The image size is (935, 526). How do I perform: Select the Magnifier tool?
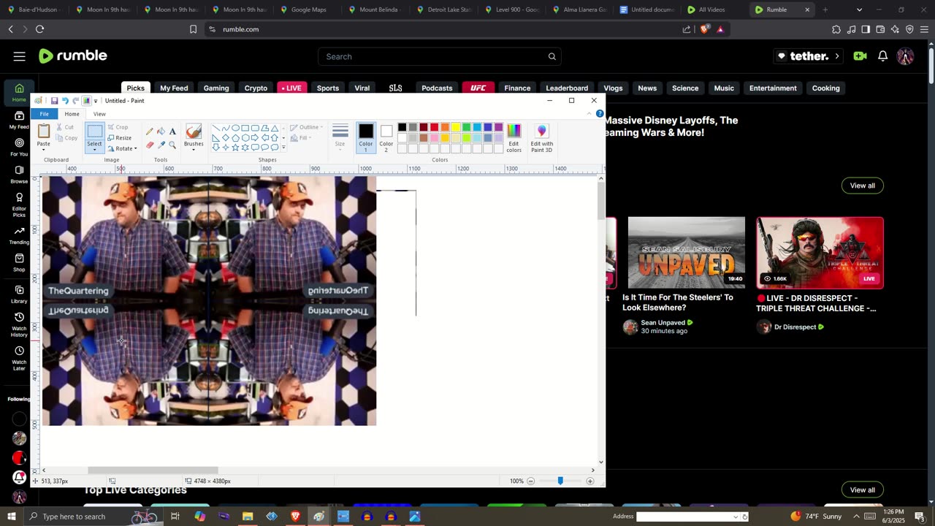click(172, 145)
